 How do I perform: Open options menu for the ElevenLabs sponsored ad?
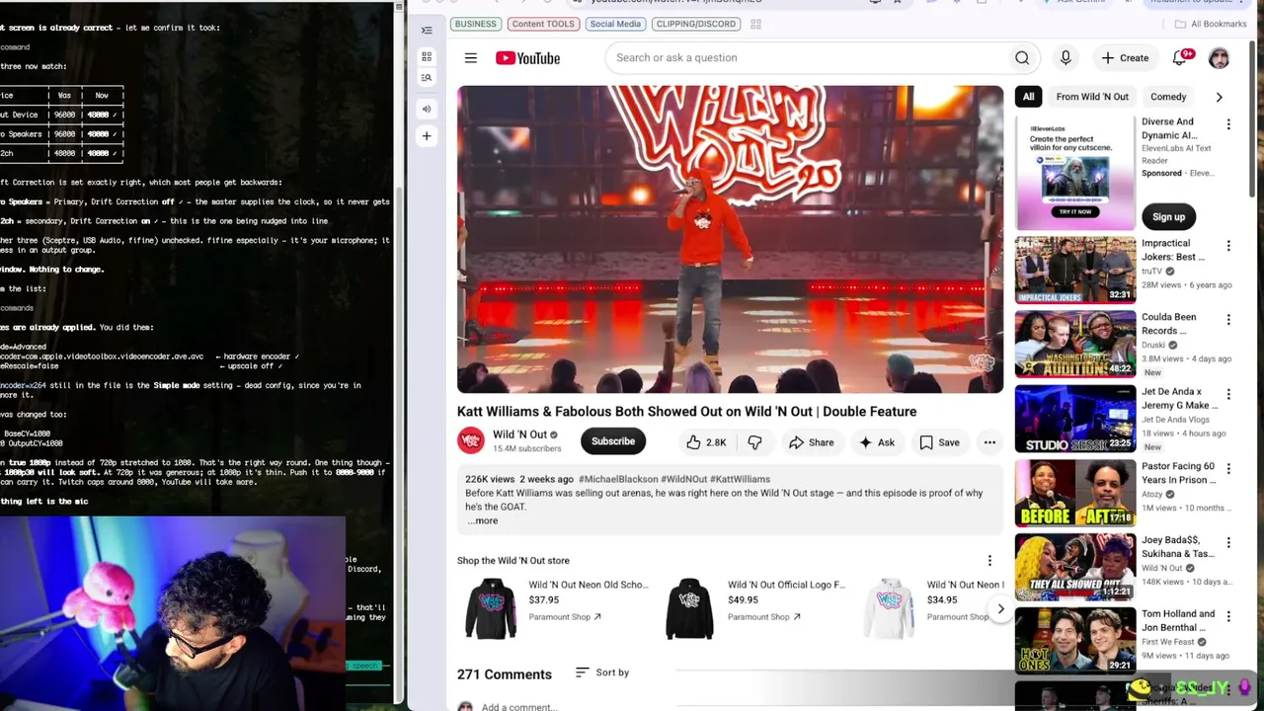[x=1228, y=124]
